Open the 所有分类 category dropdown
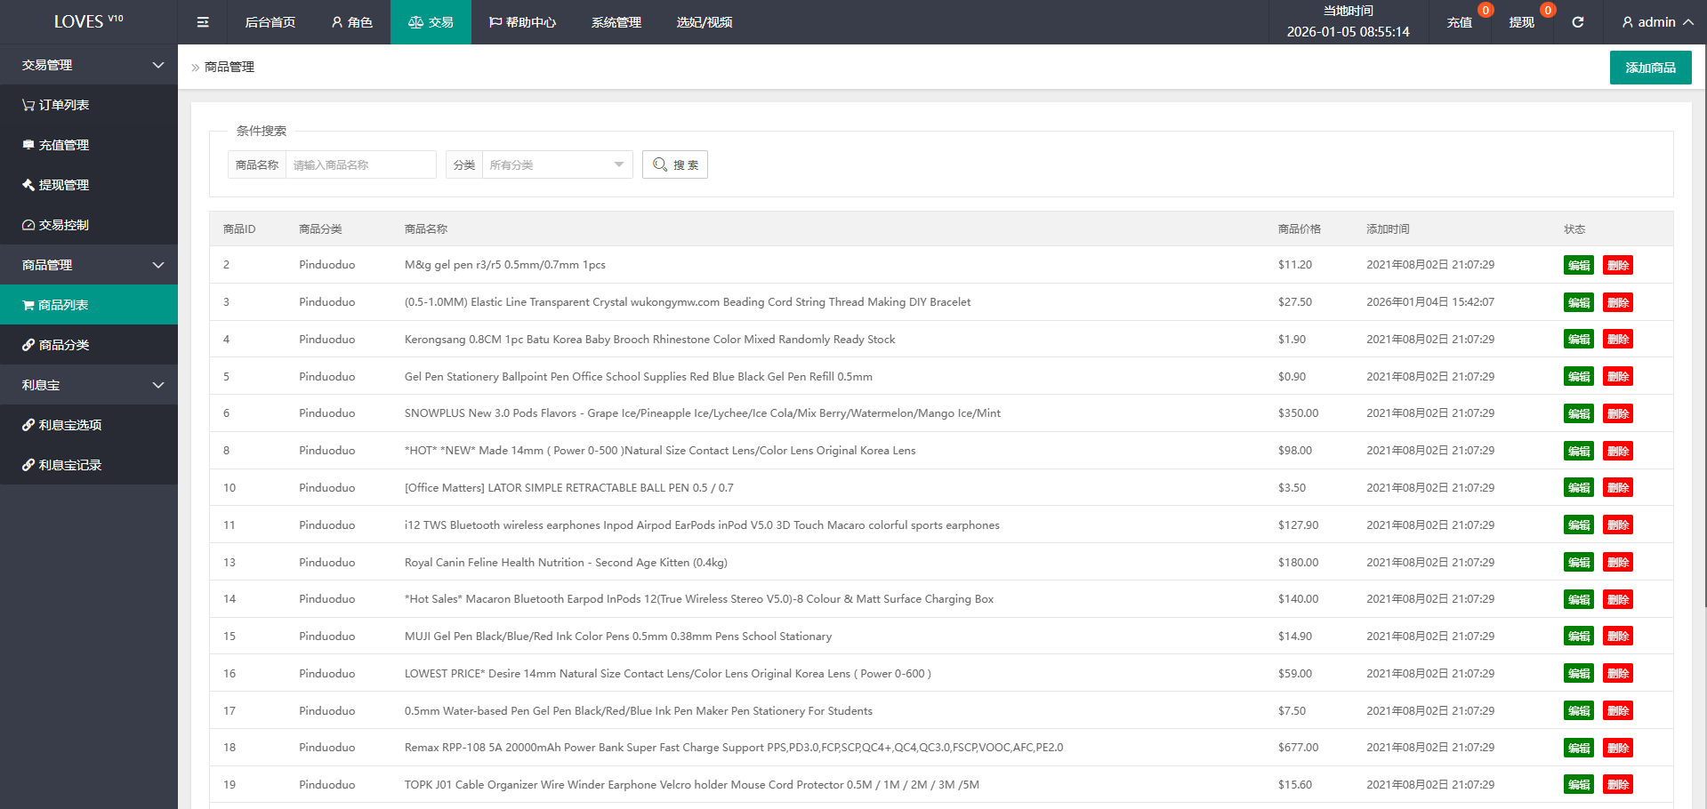The height and width of the screenshot is (809, 1707). click(556, 164)
